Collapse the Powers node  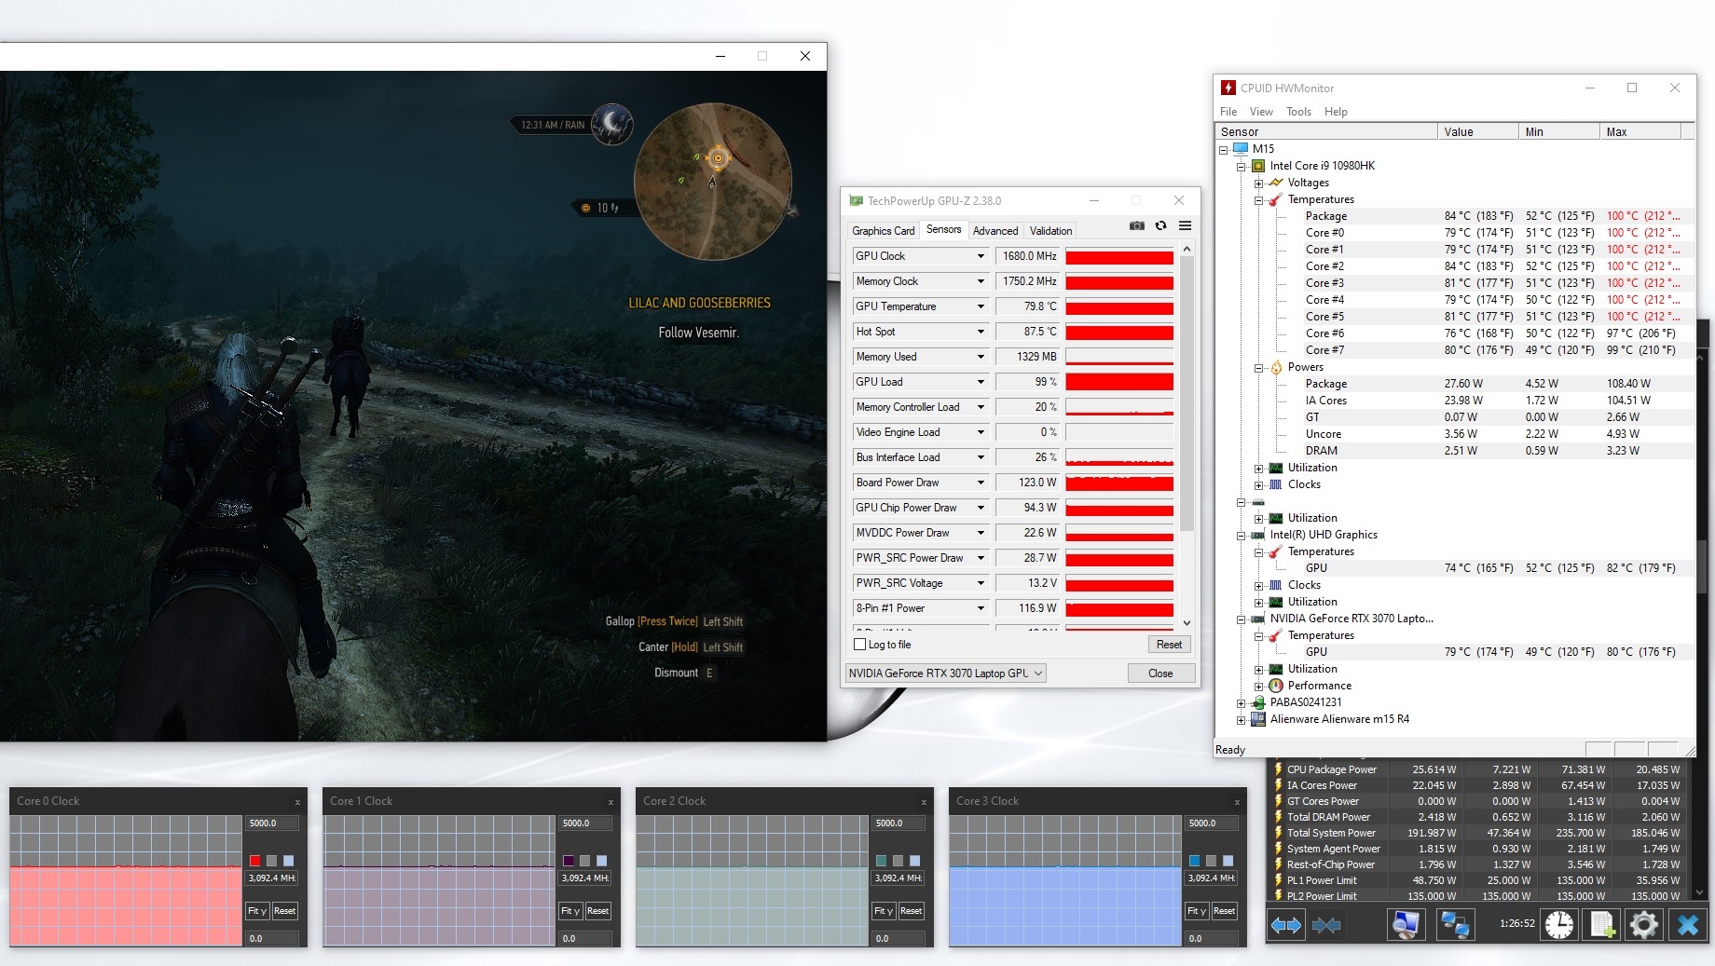(1258, 367)
